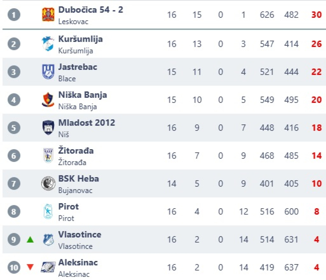Screen dimensions: 326x280
Task: Click the rank 10 position badge
Action: coord(14,267)
